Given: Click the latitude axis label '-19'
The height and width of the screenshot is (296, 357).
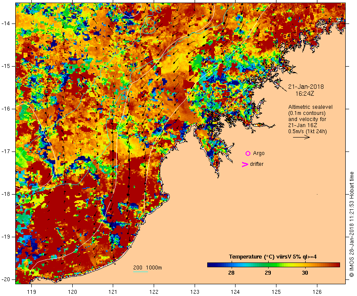Looking at the screenshot, I should click(6, 237).
